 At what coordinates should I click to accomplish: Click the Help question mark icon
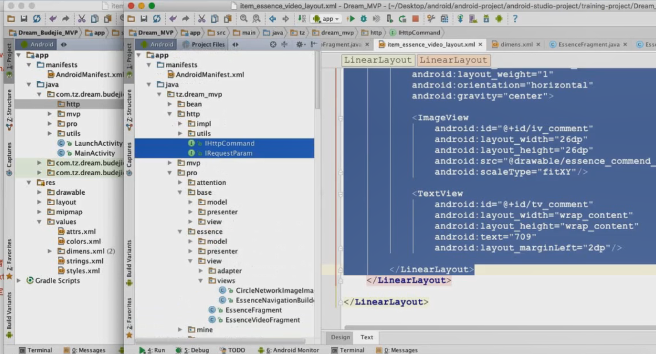coord(515,19)
